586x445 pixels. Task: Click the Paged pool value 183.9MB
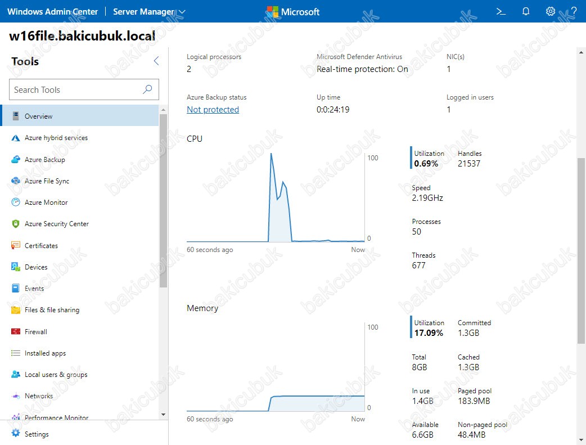click(474, 401)
